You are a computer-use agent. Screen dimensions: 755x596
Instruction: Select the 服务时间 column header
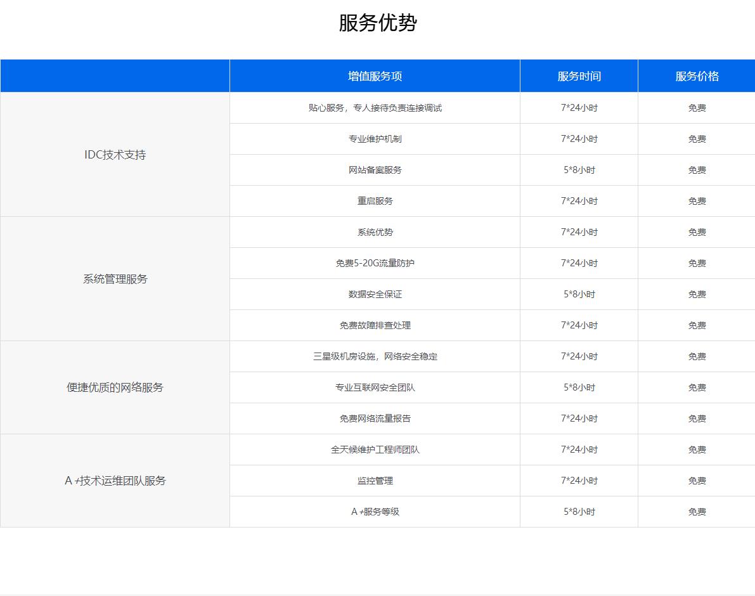pyautogui.click(x=579, y=76)
